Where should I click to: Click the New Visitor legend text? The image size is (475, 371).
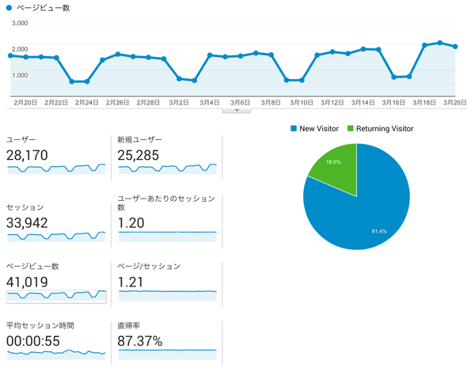pos(319,129)
